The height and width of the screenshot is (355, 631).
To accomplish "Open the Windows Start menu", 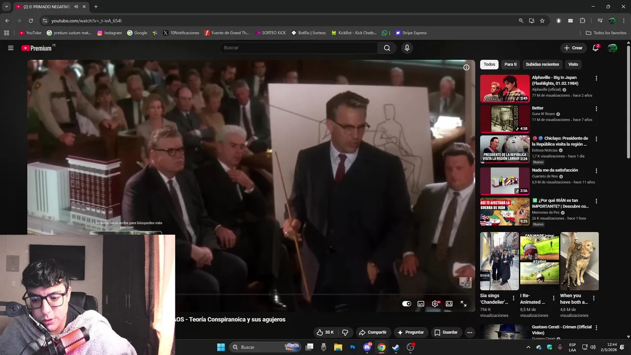I will click(x=221, y=347).
